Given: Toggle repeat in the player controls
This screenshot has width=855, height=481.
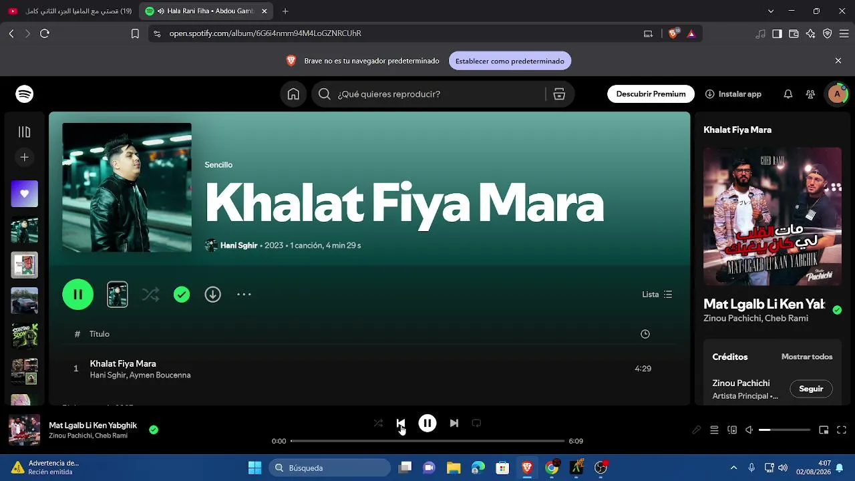Looking at the screenshot, I should tap(476, 423).
